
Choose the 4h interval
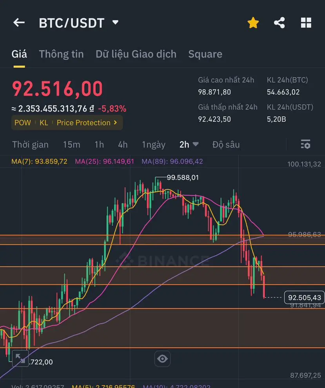[123, 144]
